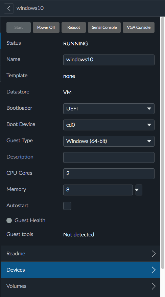Viewport: 165px width, 297px height.
Task: Open the Memory unit dropdown arrow
Action: 139,190
